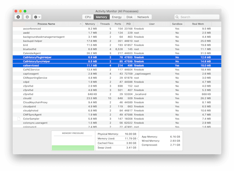Sort by the PID column header

(x=128, y=24)
